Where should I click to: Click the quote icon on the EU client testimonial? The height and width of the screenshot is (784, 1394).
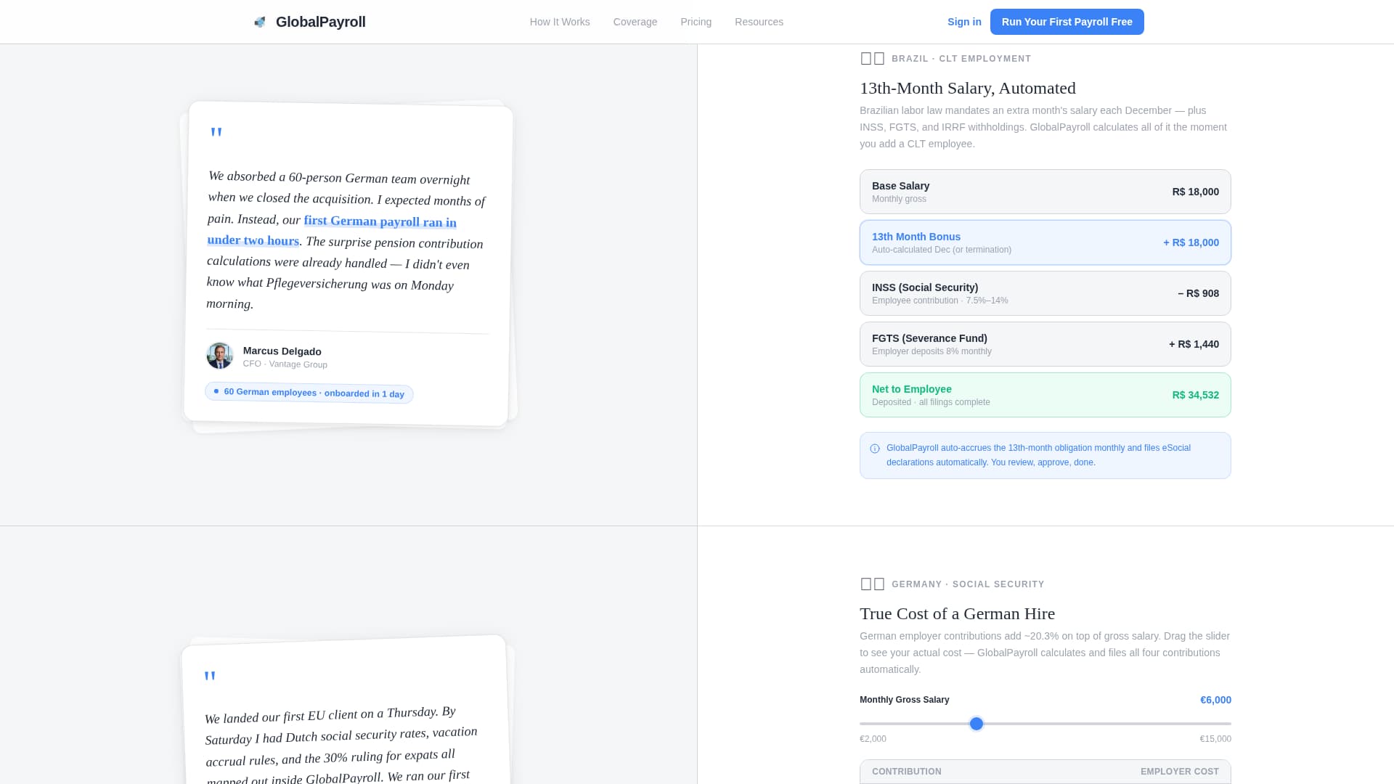[x=211, y=675]
